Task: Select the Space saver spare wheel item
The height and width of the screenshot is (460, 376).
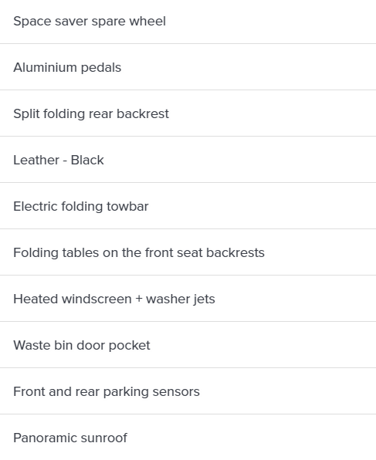Action: point(188,22)
